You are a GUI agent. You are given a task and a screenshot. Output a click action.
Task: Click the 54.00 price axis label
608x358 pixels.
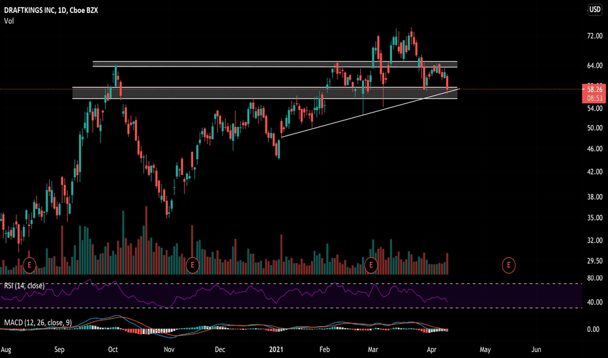(595, 109)
